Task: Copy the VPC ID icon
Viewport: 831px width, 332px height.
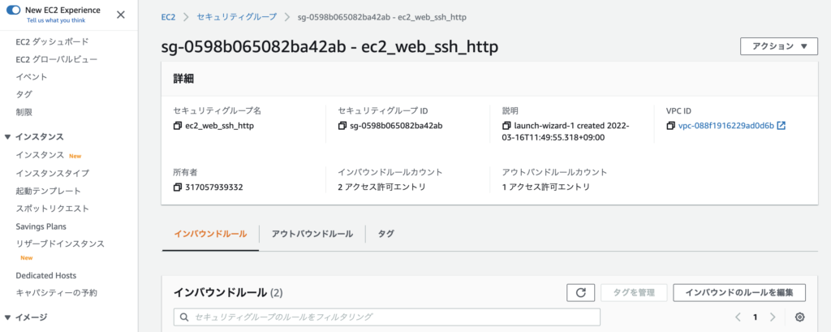Action: coord(671,126)
